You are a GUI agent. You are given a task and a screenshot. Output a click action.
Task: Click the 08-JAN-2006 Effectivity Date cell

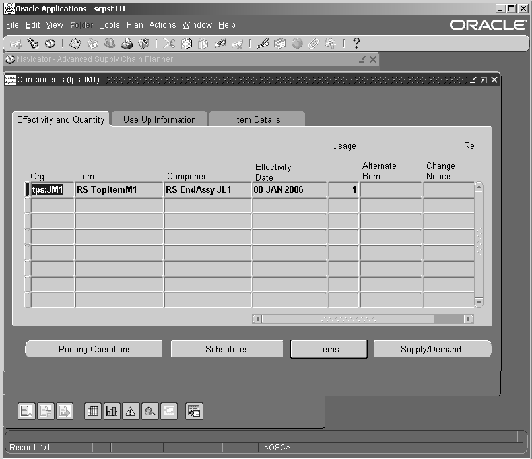click(x=290, y=189)
